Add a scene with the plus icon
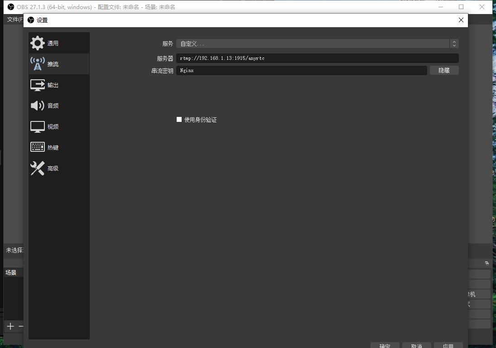Screen dimensions: 496x348 coord(10,326)
